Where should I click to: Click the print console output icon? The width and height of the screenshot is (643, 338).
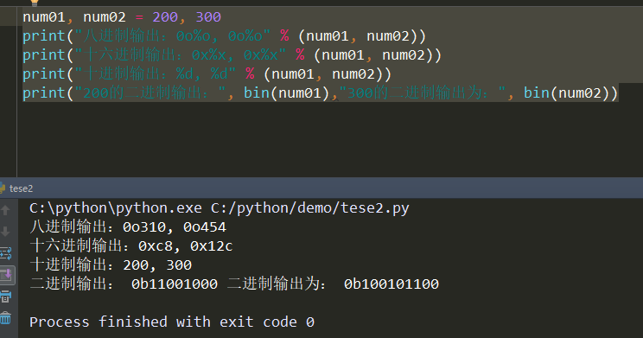click(6, 297)
